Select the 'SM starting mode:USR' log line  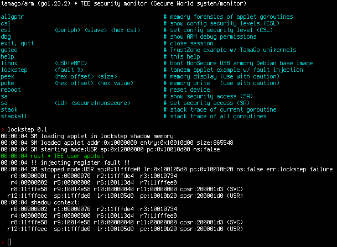pyautogui.click(x=110, y=150)
